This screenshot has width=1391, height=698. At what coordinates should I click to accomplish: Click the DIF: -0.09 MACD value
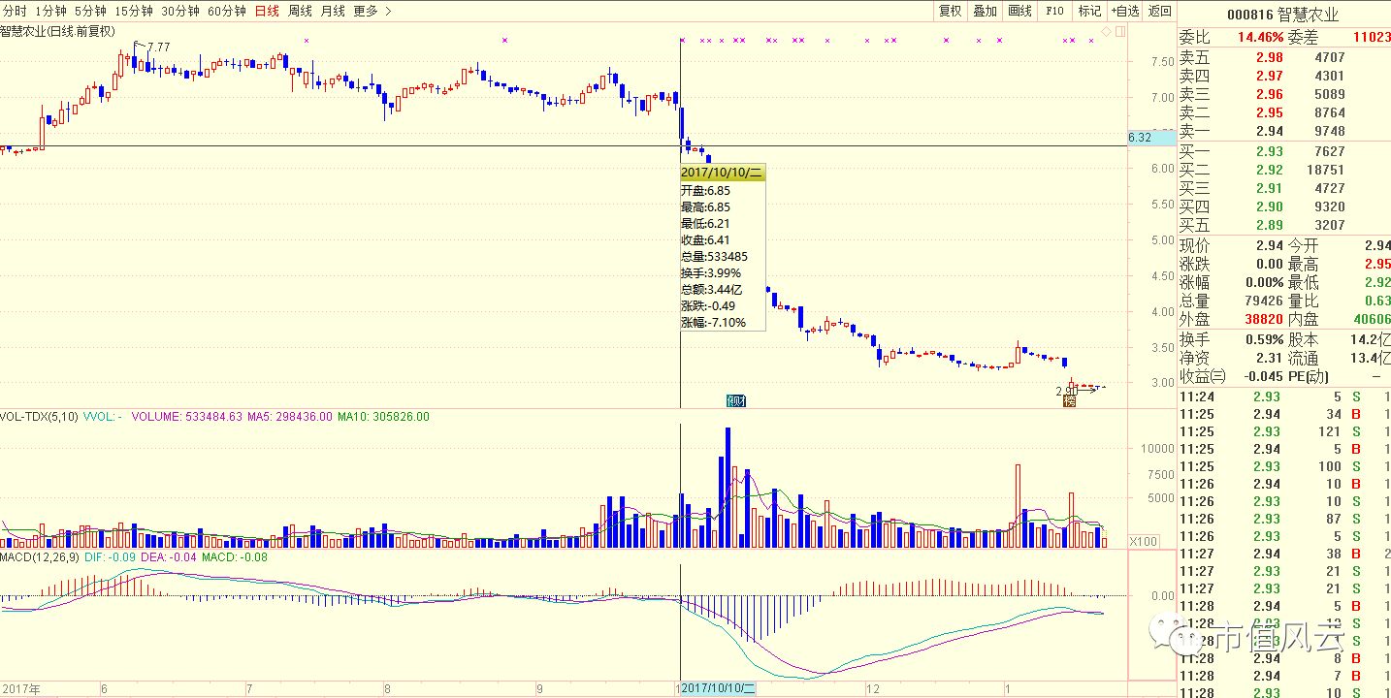[108, 557]
